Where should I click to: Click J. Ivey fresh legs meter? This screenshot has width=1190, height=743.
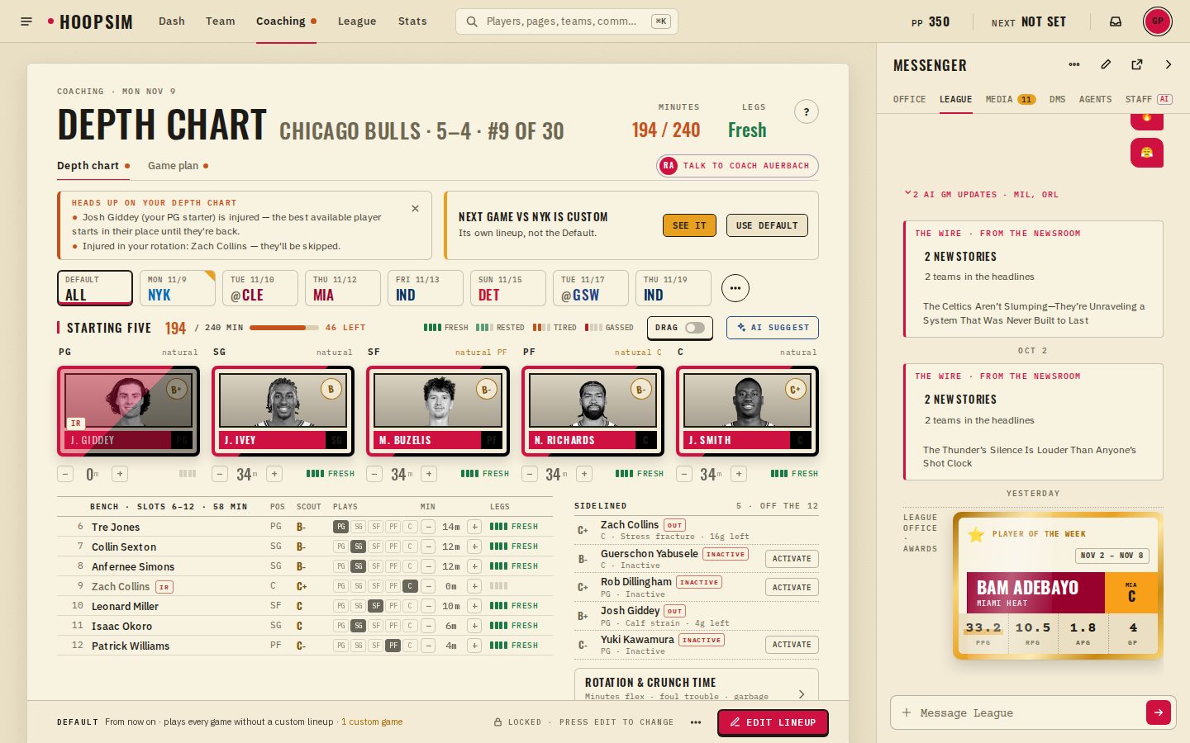tap(331, 474)
